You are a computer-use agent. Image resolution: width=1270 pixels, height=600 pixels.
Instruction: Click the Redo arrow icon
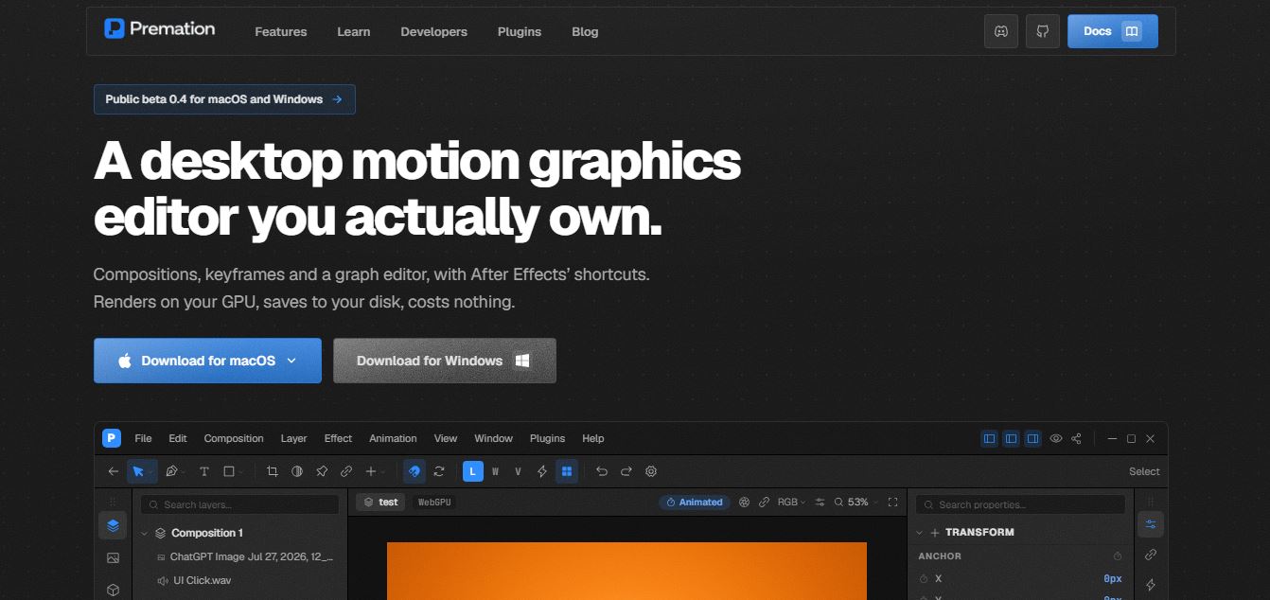626,471
